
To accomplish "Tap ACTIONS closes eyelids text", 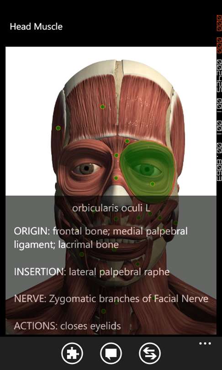I will [x=67, y=326].
